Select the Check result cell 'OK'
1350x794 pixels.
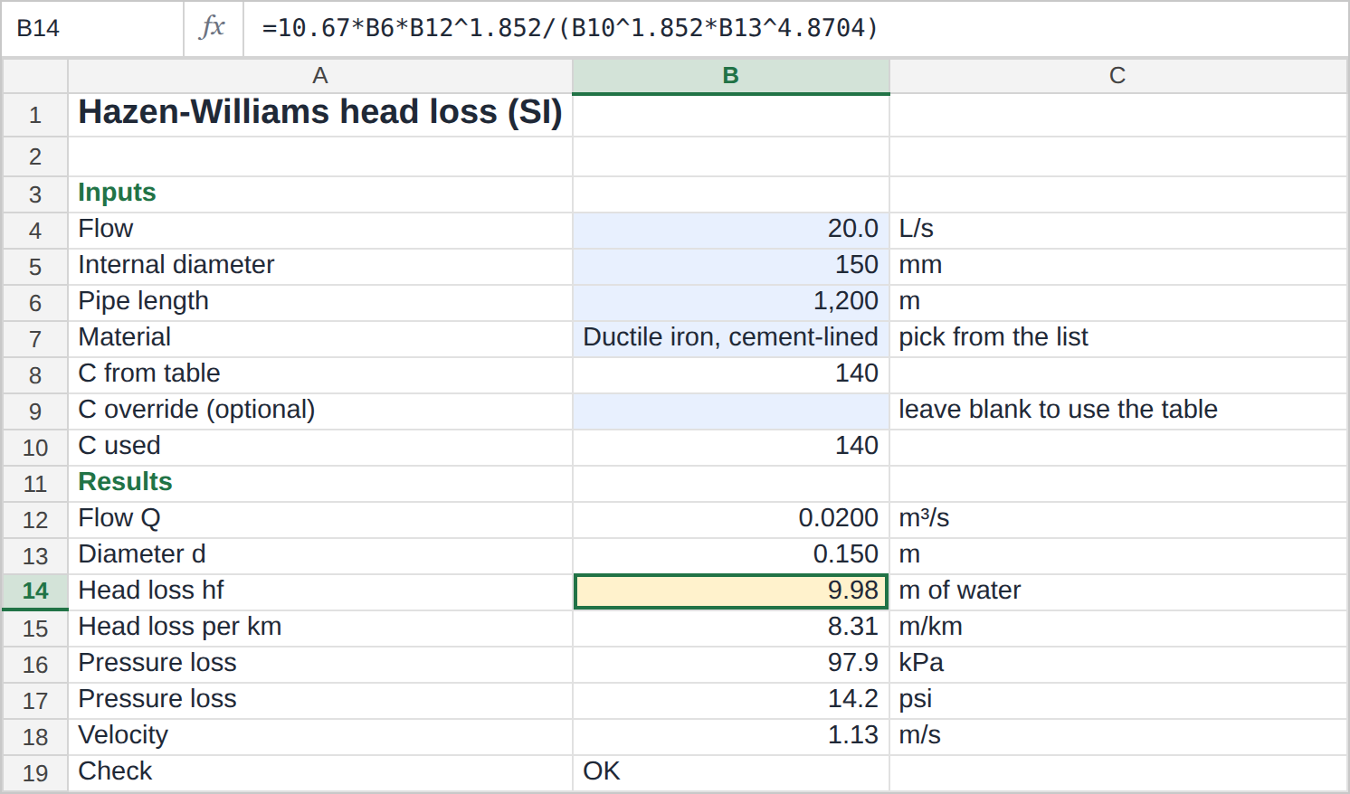731,773
